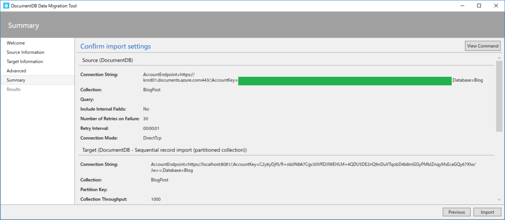The width and height of the screenshot is (505, 220).
Task: Select the Summary step in sidebar
Action: click(37, 80)
